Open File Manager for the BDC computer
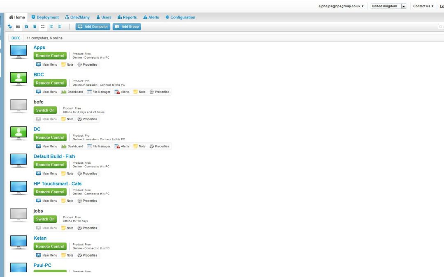This screenshot has height=277, width=444. point(99,92)
